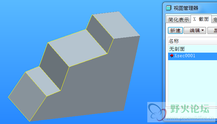Select the Xsec0001 cross-section entry
217x124 pixels.
click(193, 56)
